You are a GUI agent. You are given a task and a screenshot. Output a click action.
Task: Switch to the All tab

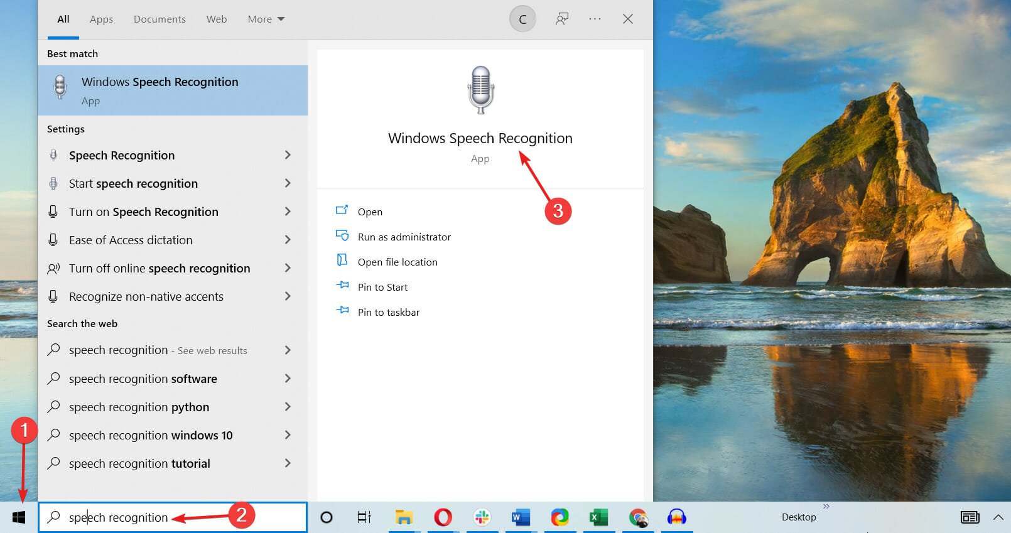63,19
